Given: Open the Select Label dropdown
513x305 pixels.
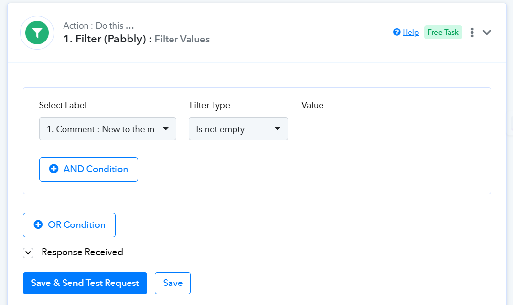Looking at the screenshot, I should point(107,129).
